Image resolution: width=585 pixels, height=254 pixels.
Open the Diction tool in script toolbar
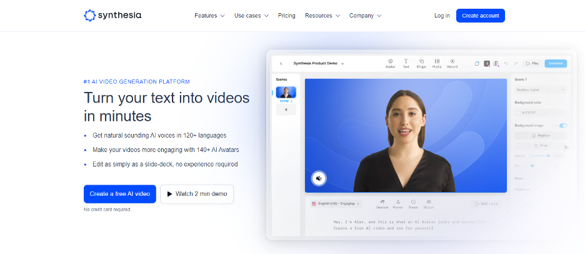(x=429, y=204)
